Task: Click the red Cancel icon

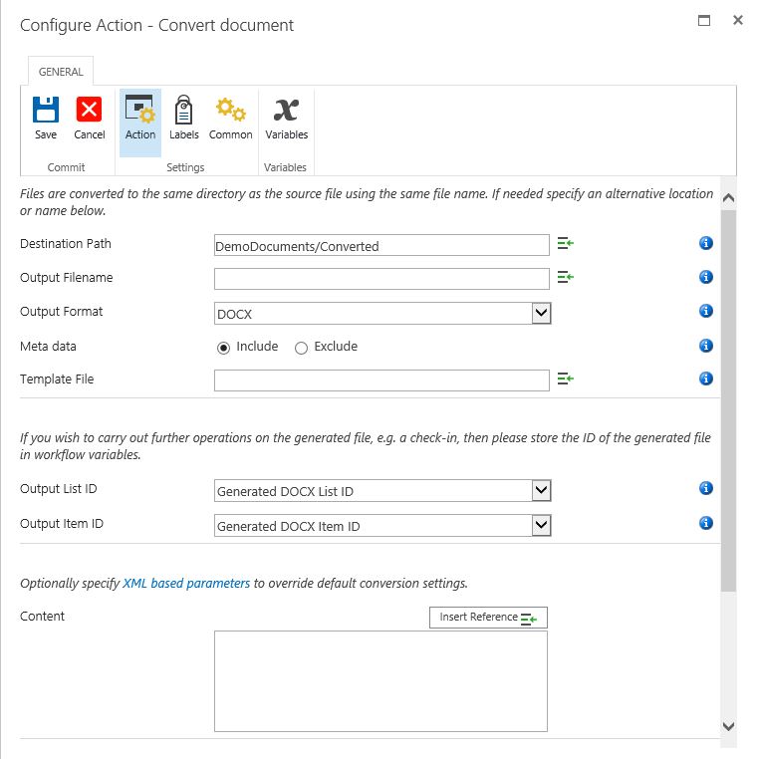Action: pos(90,111)
